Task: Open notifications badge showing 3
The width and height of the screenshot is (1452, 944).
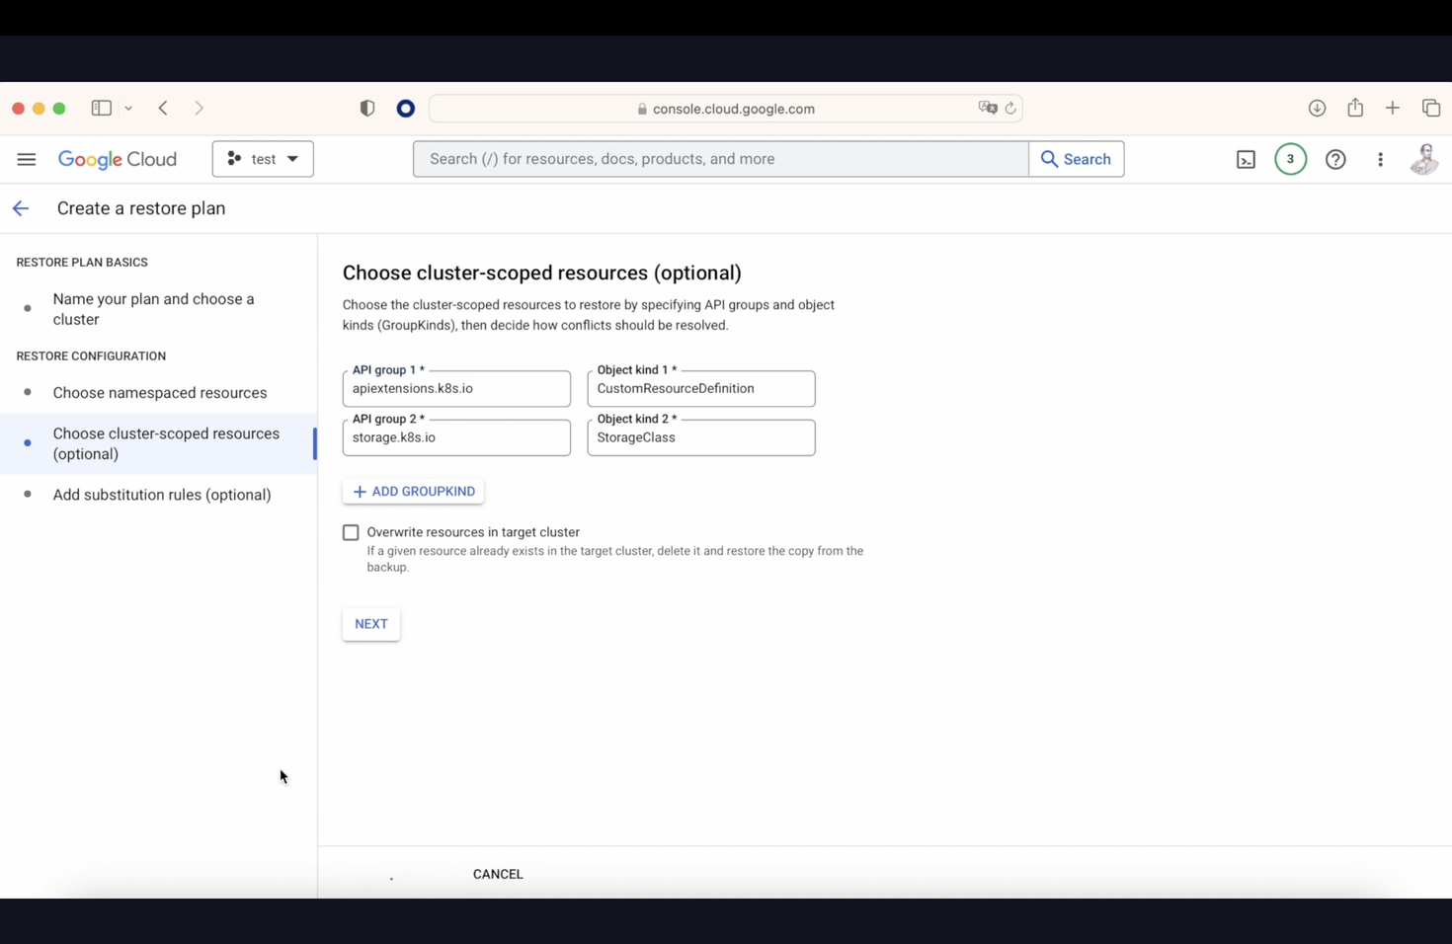Action: (x=1290, y=159)
